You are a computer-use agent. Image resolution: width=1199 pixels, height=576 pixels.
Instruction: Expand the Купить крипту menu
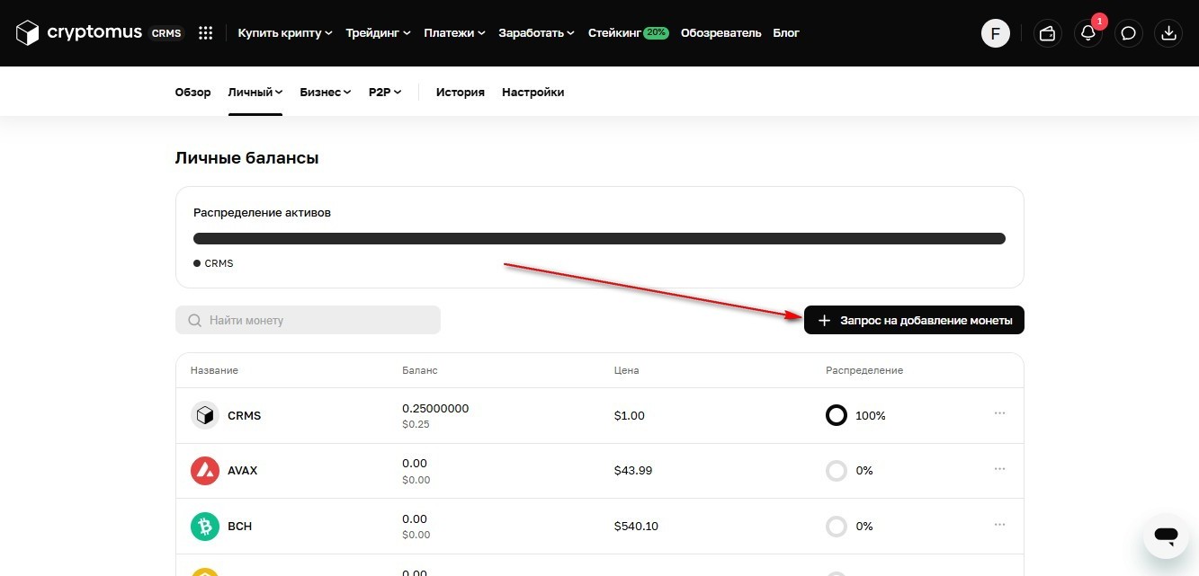coord(285,33)
